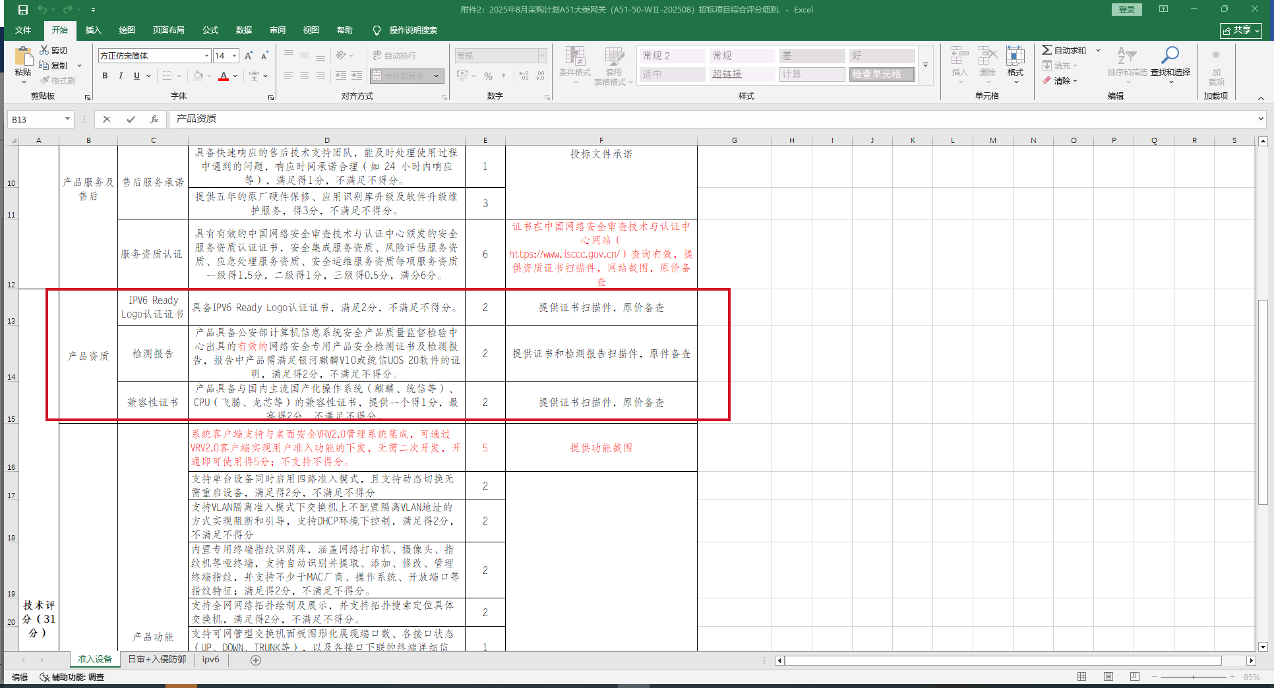Apply percent style number format
The image size is (1274, 688).
(489, 76)
